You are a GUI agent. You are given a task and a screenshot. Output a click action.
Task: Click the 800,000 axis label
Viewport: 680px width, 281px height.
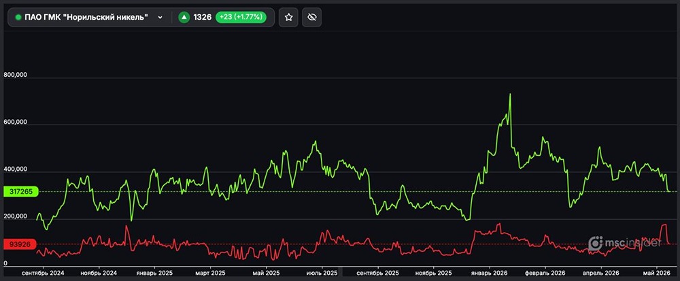[15, 75]
